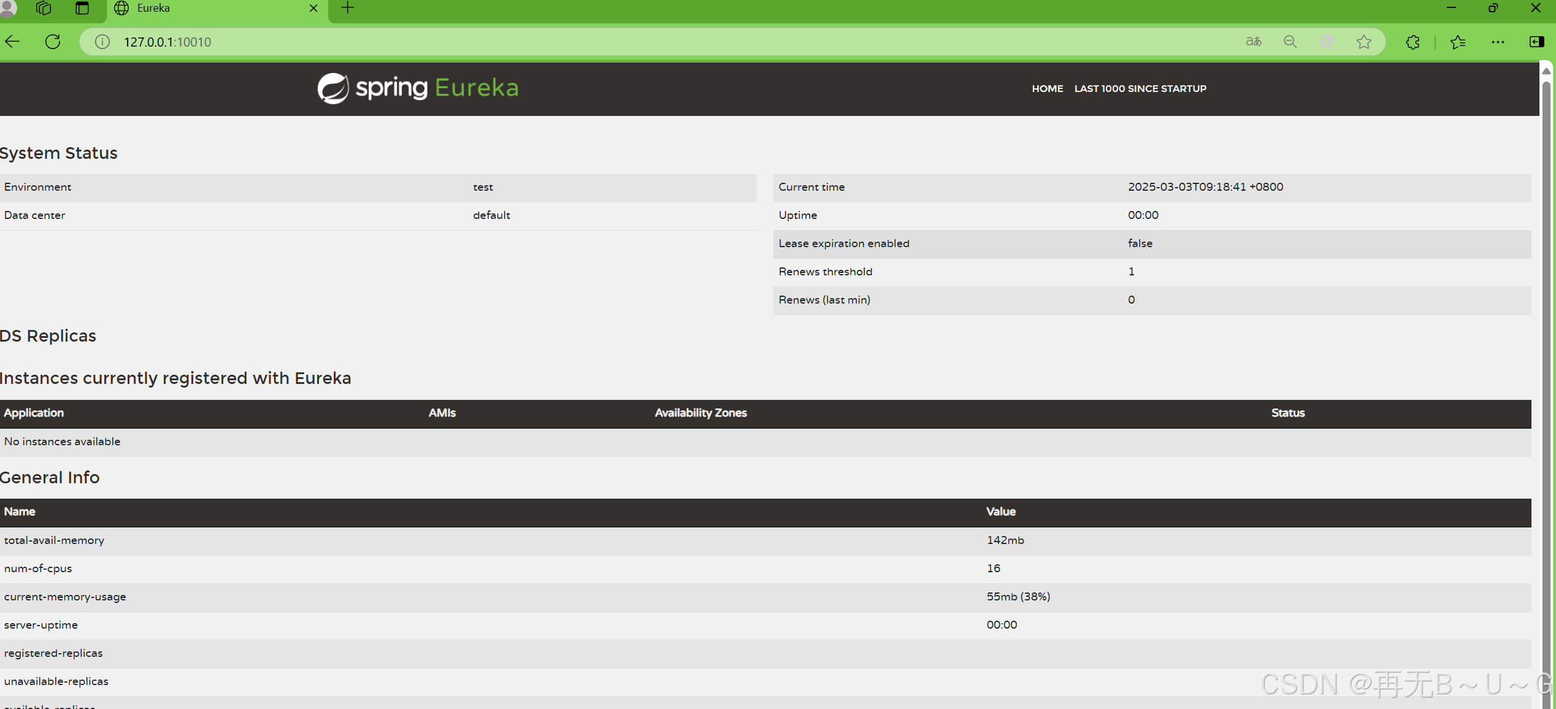This screenshot has width=1556, height=709.
Task: Click the workspaces icon in title bar
Action: (44, 8)
